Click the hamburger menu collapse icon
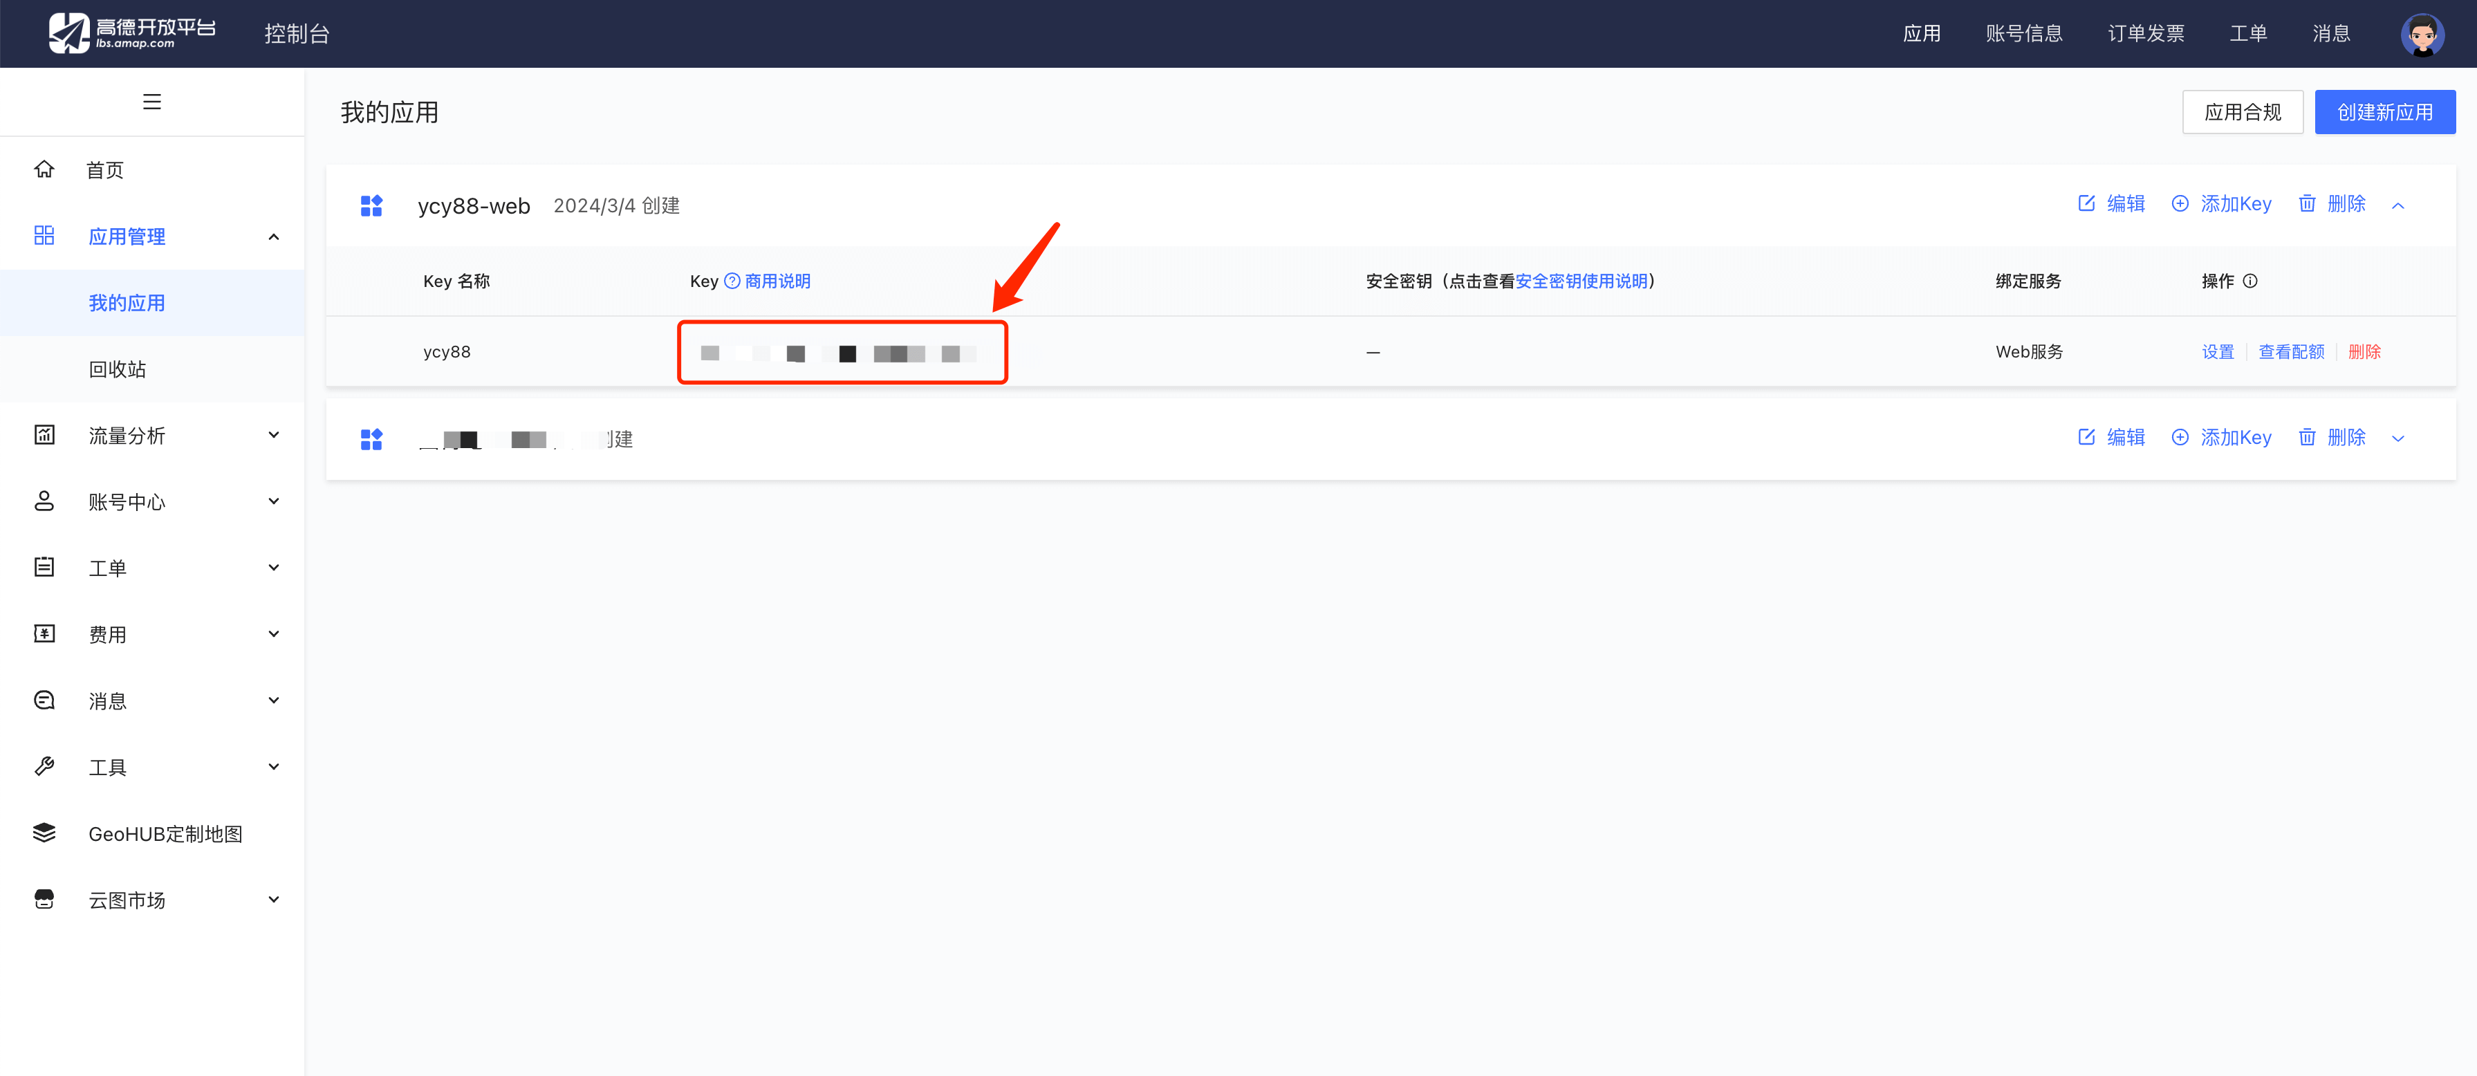 (x=152, y=102)
